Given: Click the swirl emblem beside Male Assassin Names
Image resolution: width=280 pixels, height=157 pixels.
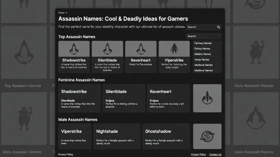Looking at the screenshot, I should [x=207, y=136].
